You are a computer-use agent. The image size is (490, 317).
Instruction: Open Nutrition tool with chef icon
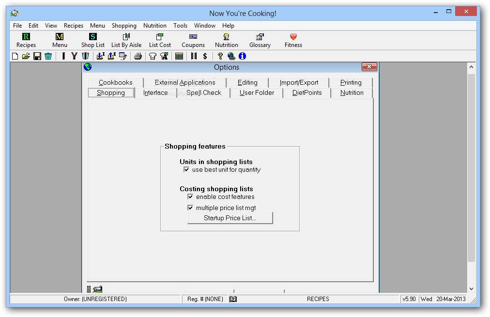click(226, 41)
